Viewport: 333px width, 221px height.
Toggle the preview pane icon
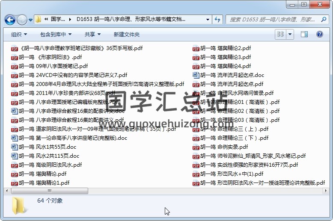[304, 34]
